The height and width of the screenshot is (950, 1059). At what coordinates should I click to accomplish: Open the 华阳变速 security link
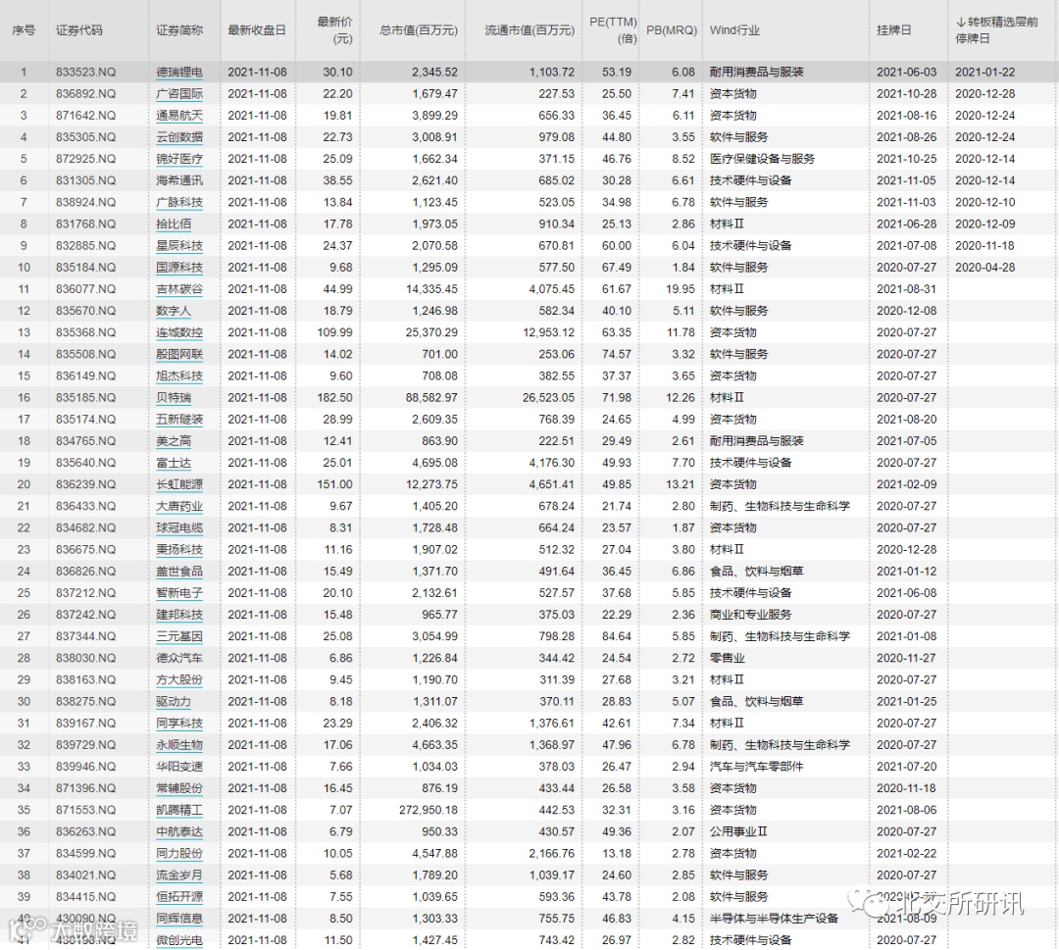[179, 767]
